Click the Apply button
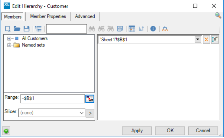The height and width of the screenshot is (138, 224). tap(137, 131)
